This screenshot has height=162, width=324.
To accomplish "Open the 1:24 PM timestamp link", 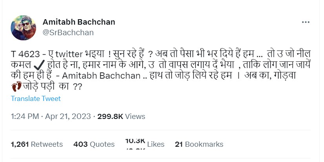I will 25,117.
